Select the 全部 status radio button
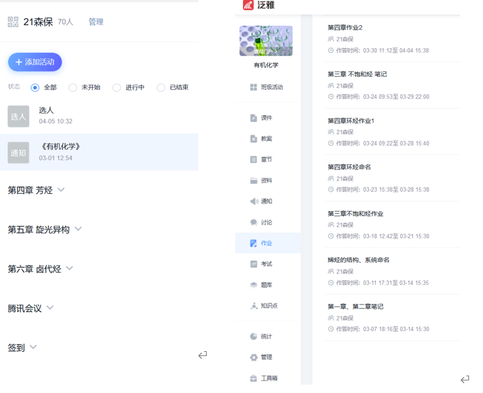Viewport: 483px width, 393px height. 35,88
